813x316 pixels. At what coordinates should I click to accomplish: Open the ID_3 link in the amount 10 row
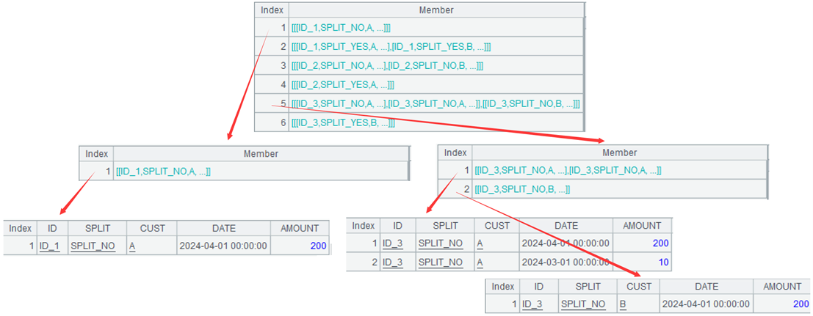tap(394, 262)
